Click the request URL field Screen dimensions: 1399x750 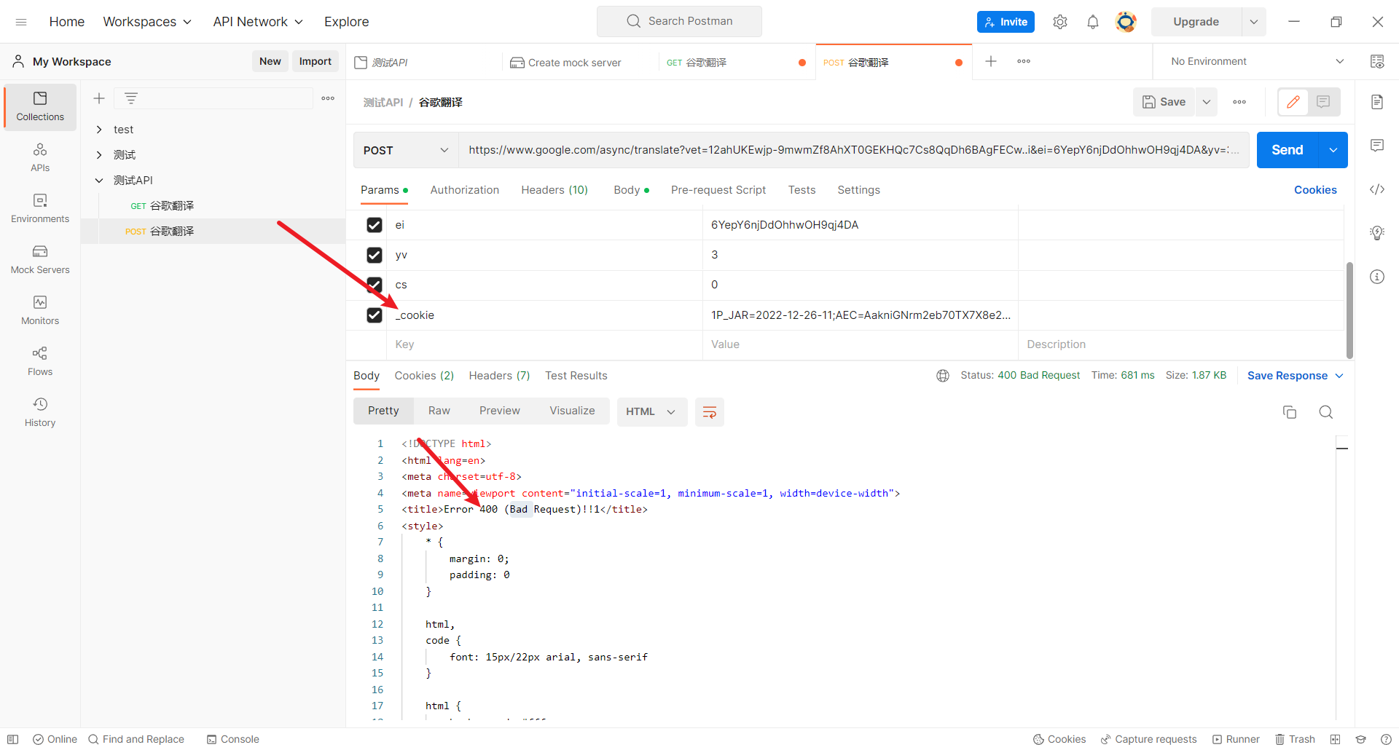point(853,150)
